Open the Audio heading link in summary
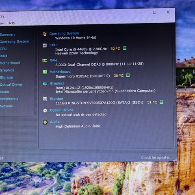195x195 pixels. 55,122
